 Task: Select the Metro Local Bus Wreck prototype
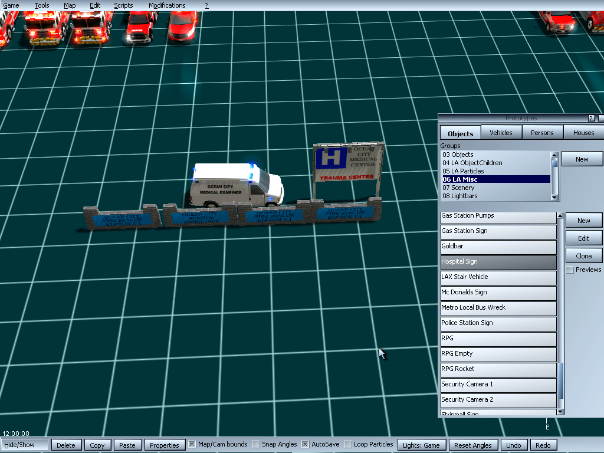pos(498,308)
